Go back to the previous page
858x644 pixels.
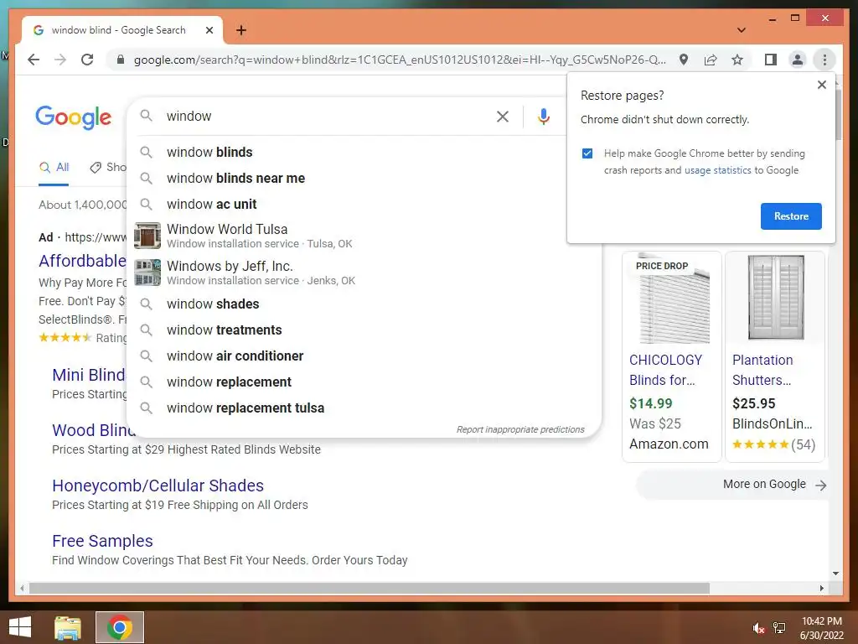[34, 60]
